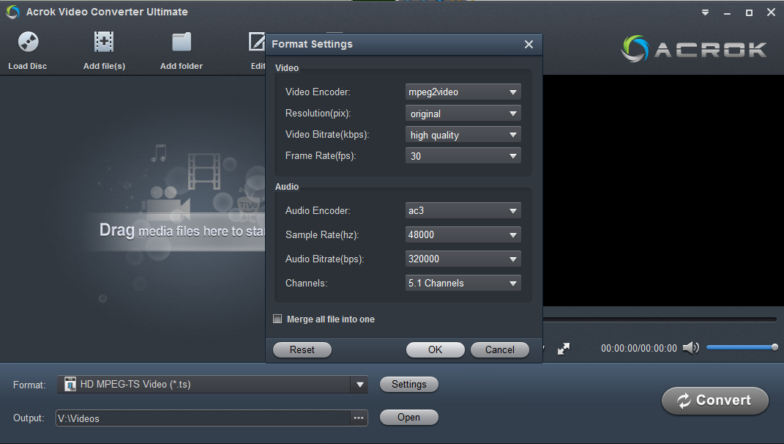
Task: Click Cancel in Format Settings
Action: click(499, 350)
